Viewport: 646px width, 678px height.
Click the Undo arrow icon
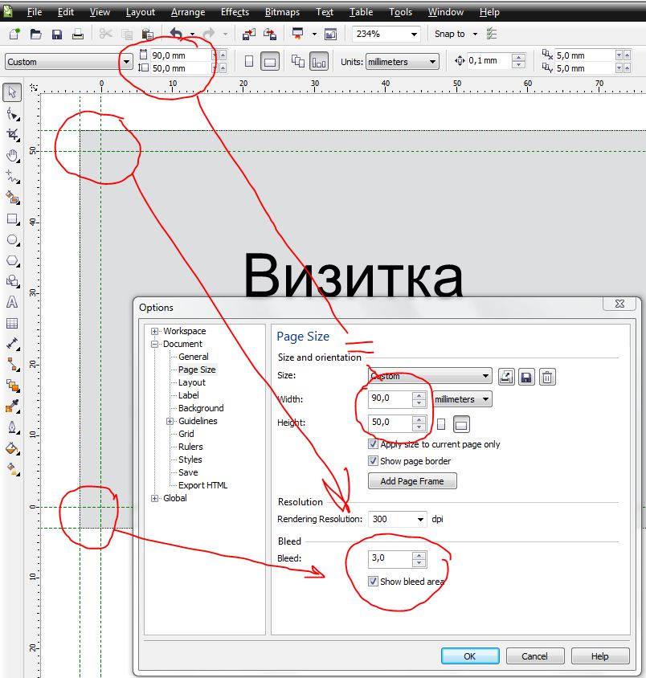[x=176, y=34]
